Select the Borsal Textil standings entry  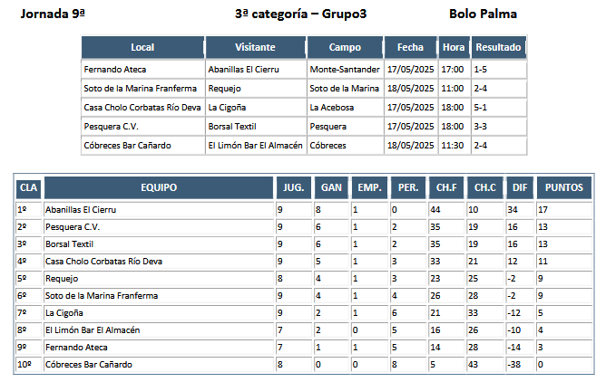pyautogui.click(x=69, y=244)
